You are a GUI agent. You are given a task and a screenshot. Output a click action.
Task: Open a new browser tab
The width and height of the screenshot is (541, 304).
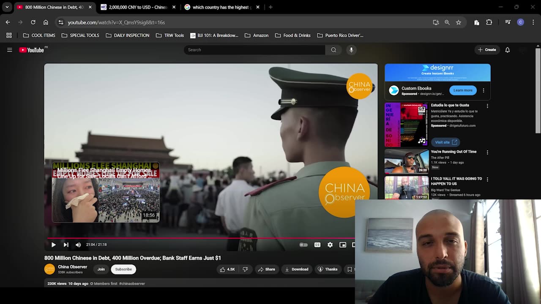tap(270, 7)
